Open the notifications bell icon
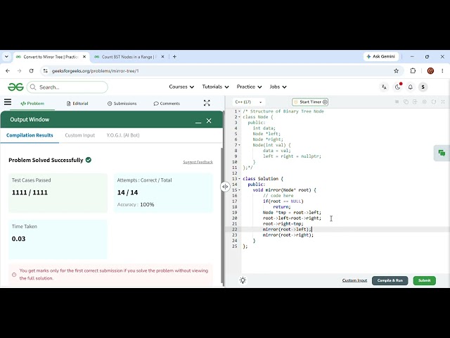Viewport: 450px width, 338px height. tap(411, 87)
